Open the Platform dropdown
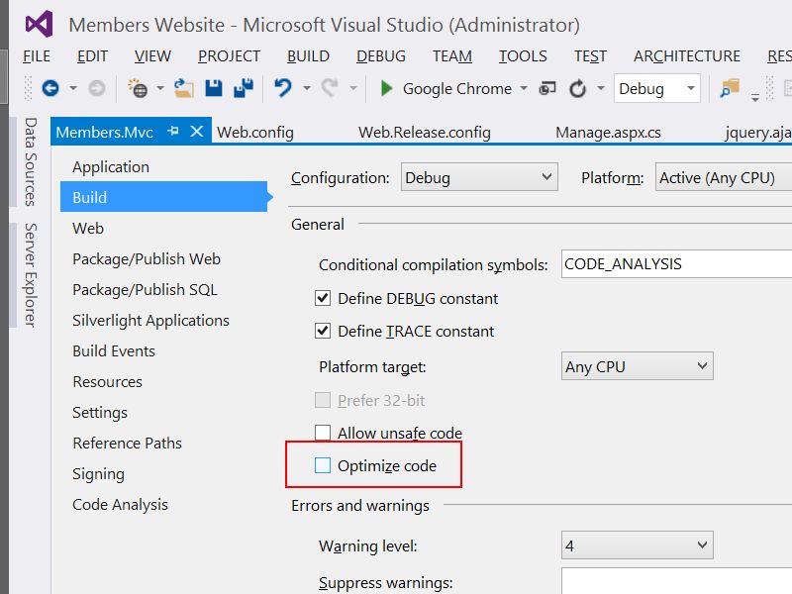 click(x=724, y=177)
